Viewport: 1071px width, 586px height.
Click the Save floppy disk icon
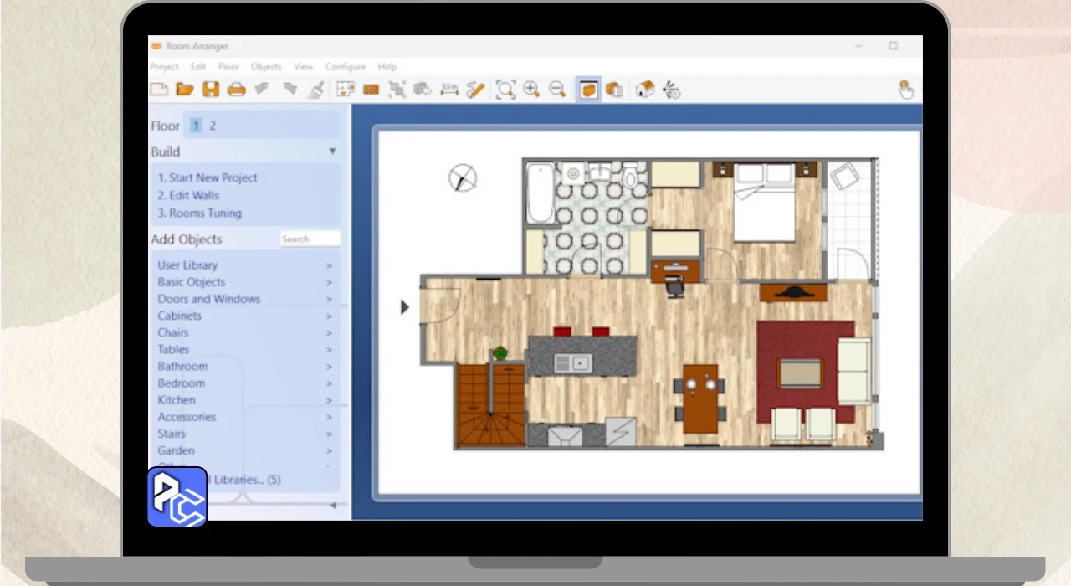211,89
